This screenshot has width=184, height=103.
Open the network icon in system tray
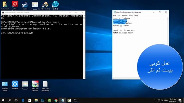click(x=159, y=100)
